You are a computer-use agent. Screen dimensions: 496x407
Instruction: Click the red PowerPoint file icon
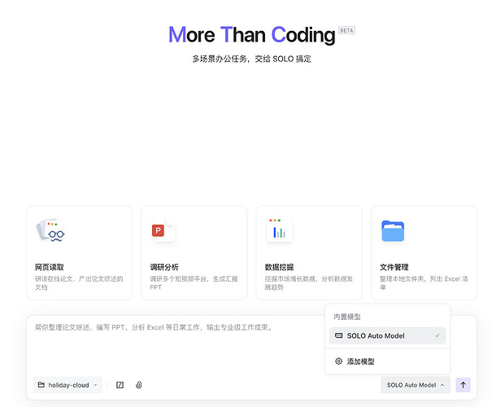coord(163,230)
